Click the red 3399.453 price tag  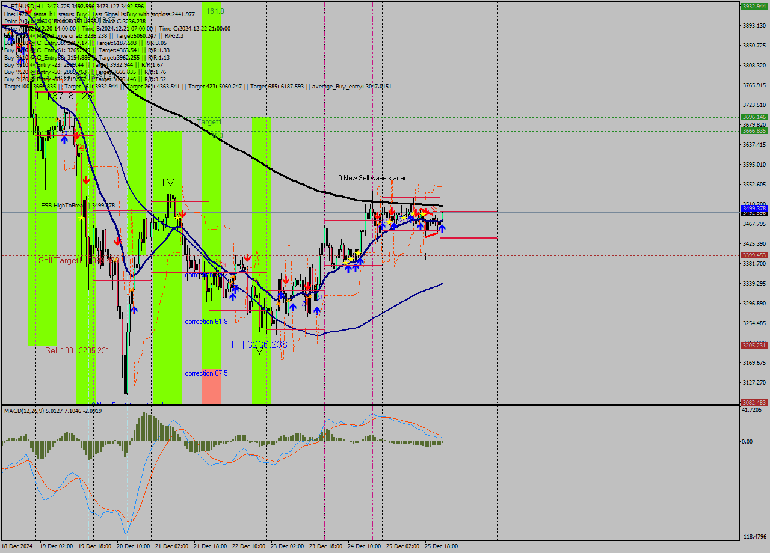click(754, 255)
